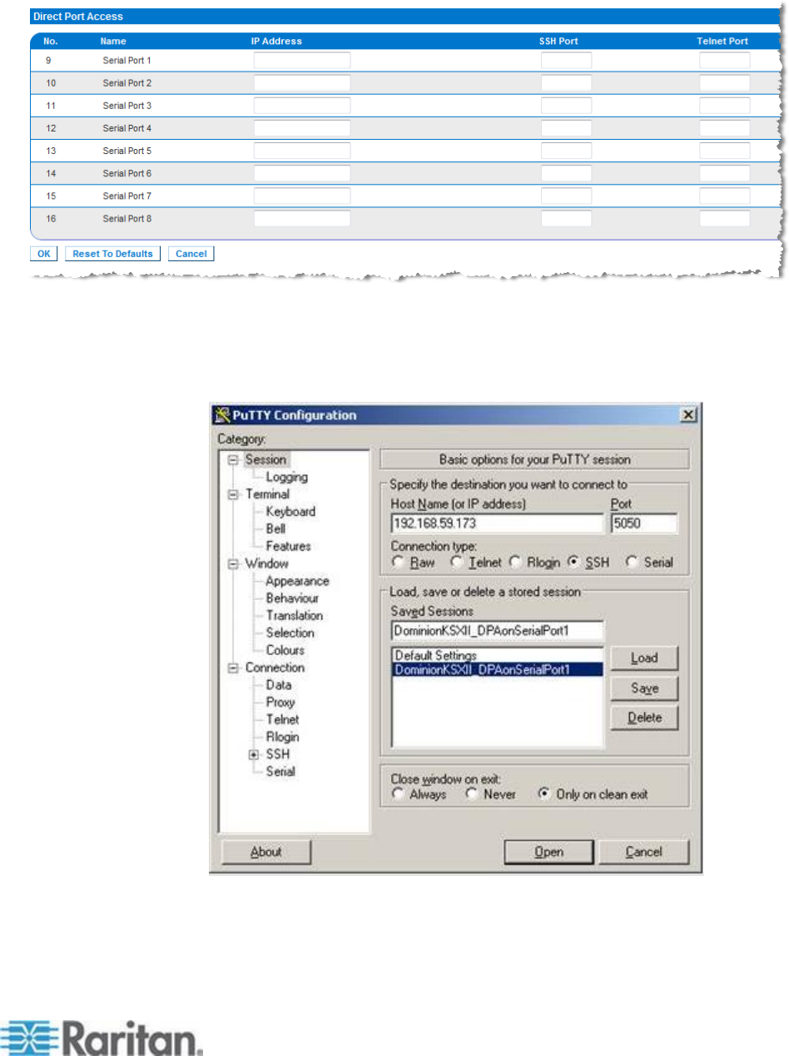Click the Delete session button

pos(644,717)
